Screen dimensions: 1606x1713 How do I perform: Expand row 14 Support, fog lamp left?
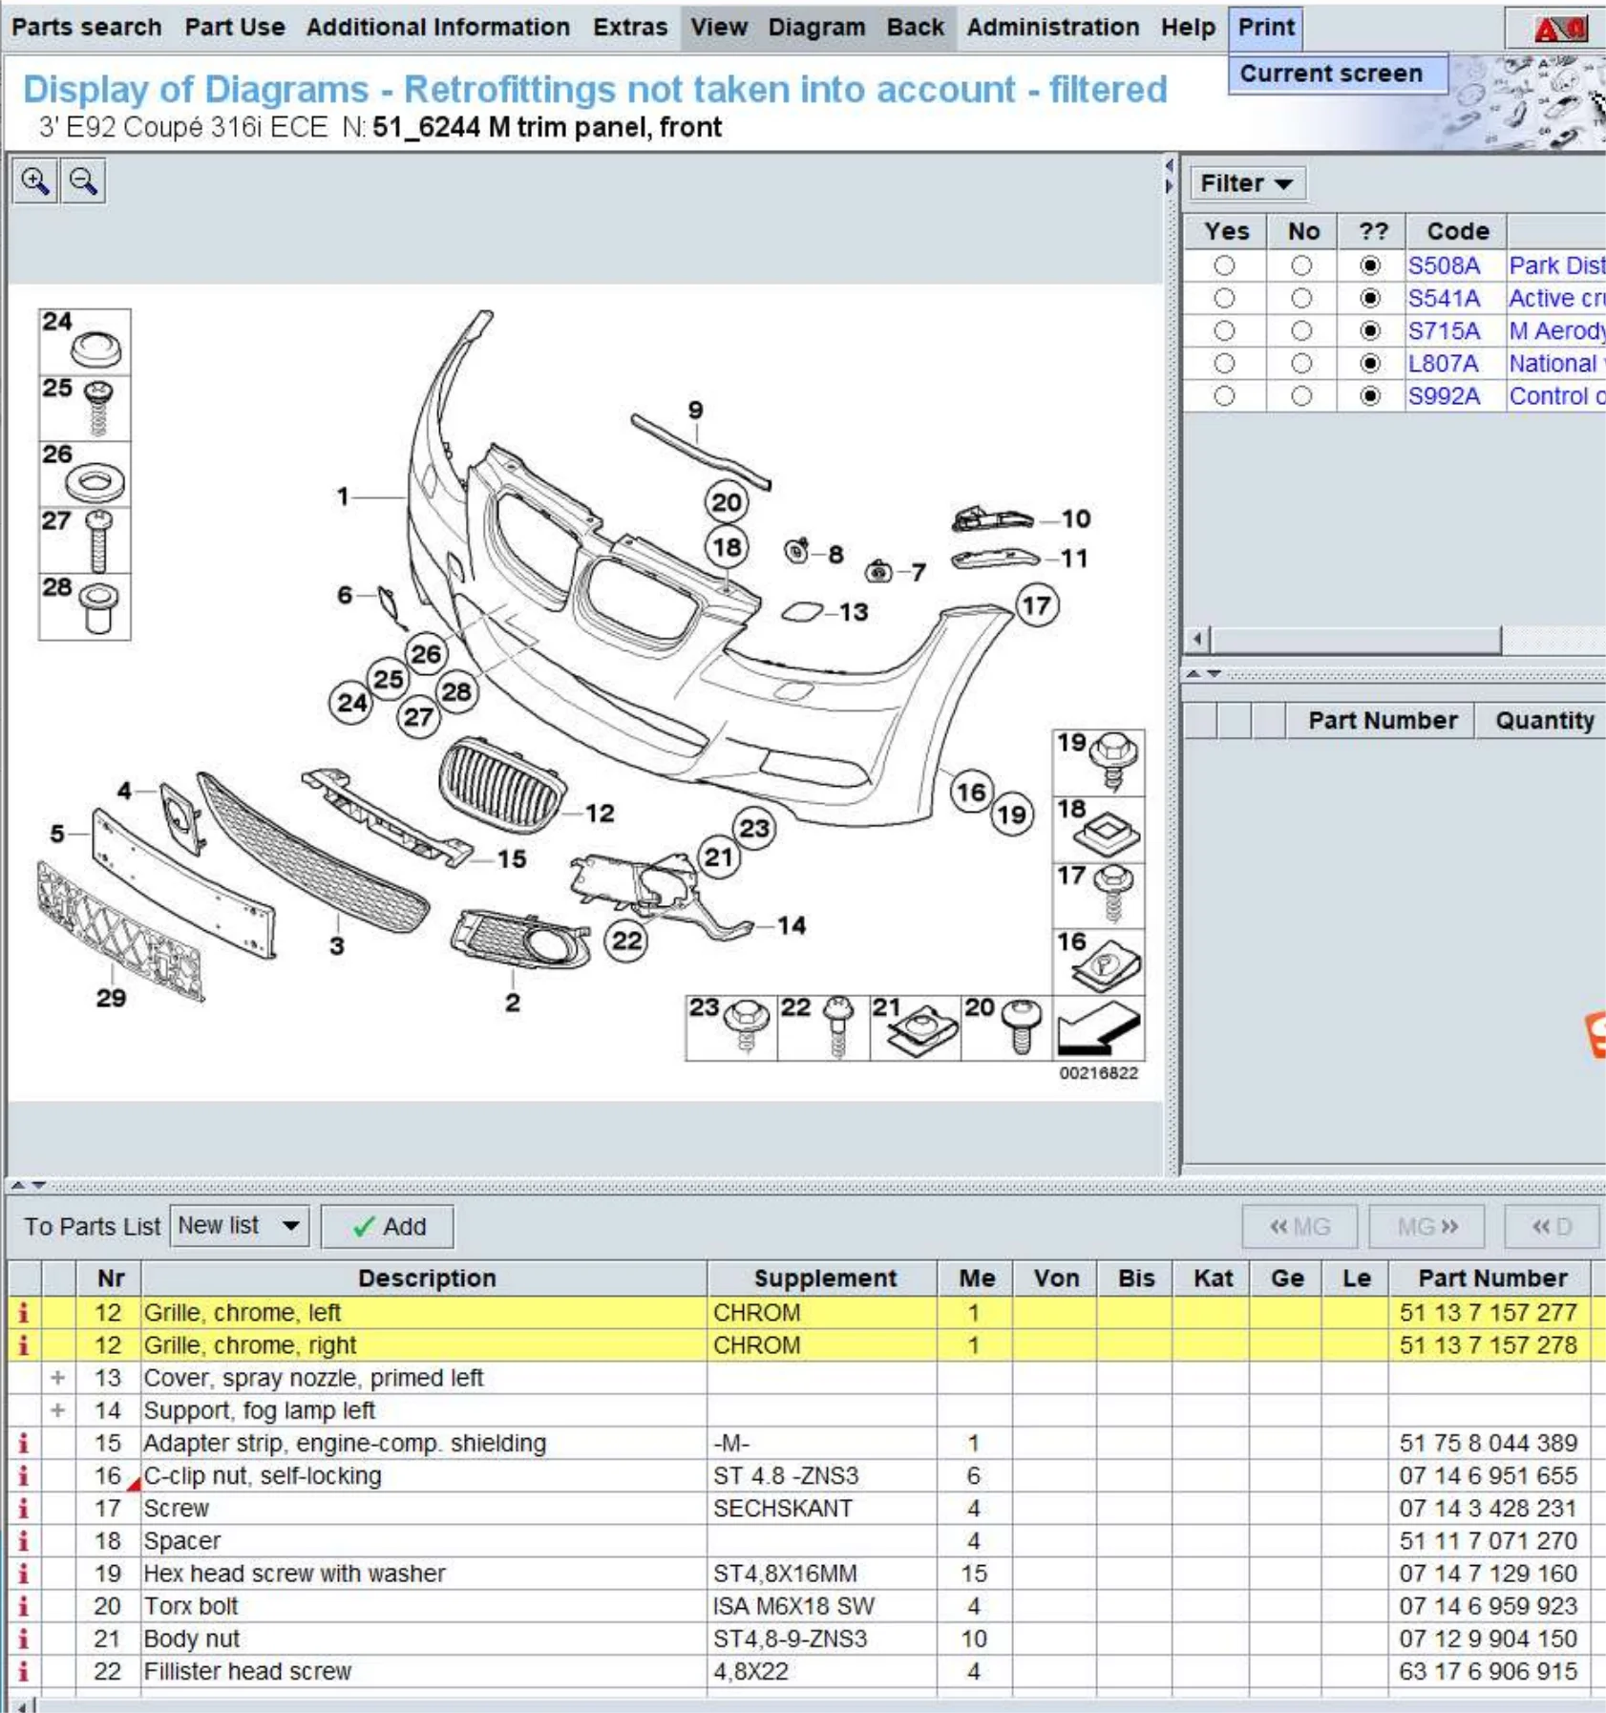point(58,1410)
